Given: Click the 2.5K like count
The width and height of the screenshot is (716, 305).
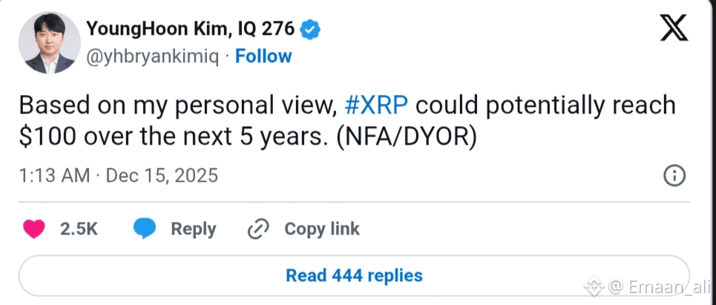Looking at the screenshot, I should [79, 229].
